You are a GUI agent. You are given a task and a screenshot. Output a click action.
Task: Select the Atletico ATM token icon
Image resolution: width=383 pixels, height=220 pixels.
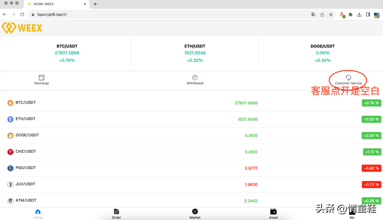tap(11, 201)
